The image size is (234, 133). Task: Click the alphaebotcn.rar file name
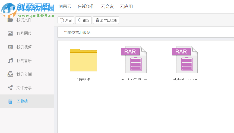click(185, 79)
